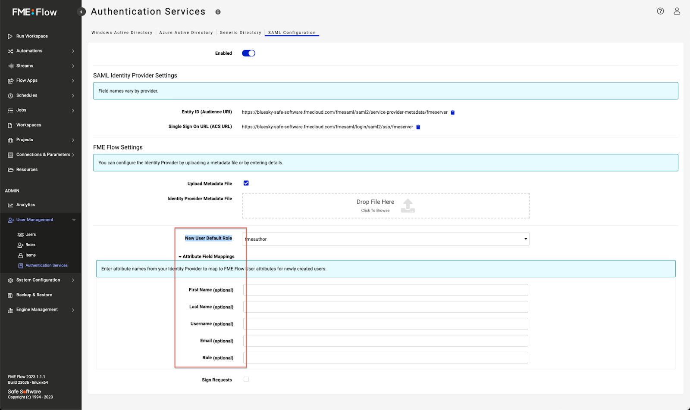The width and height of the screenshot is (690, 410).
Task: Enable the Sign Requests checkbox
Action: (246, 379)
